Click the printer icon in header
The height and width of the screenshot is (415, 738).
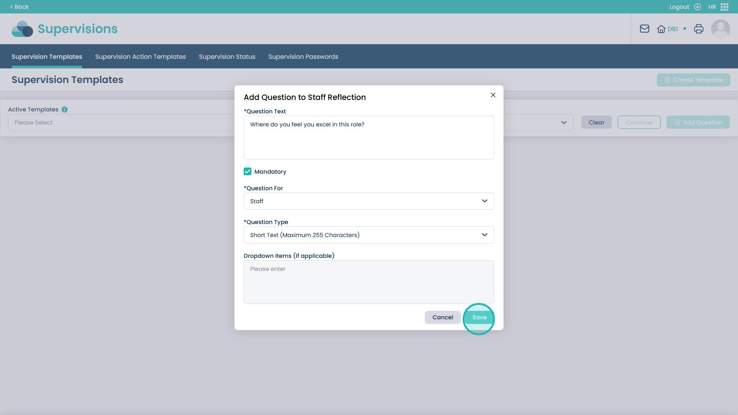point(699,29)
